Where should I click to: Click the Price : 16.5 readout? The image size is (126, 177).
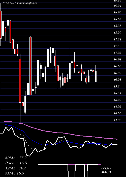click(16, 163)
